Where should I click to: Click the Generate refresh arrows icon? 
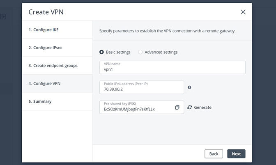pos(190,107)
